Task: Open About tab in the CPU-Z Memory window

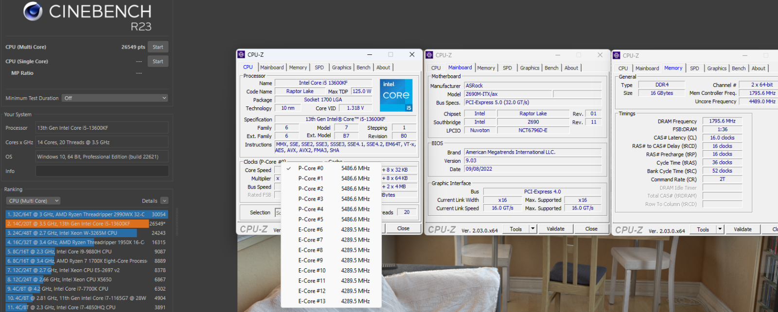Action: tap(759, 69)
